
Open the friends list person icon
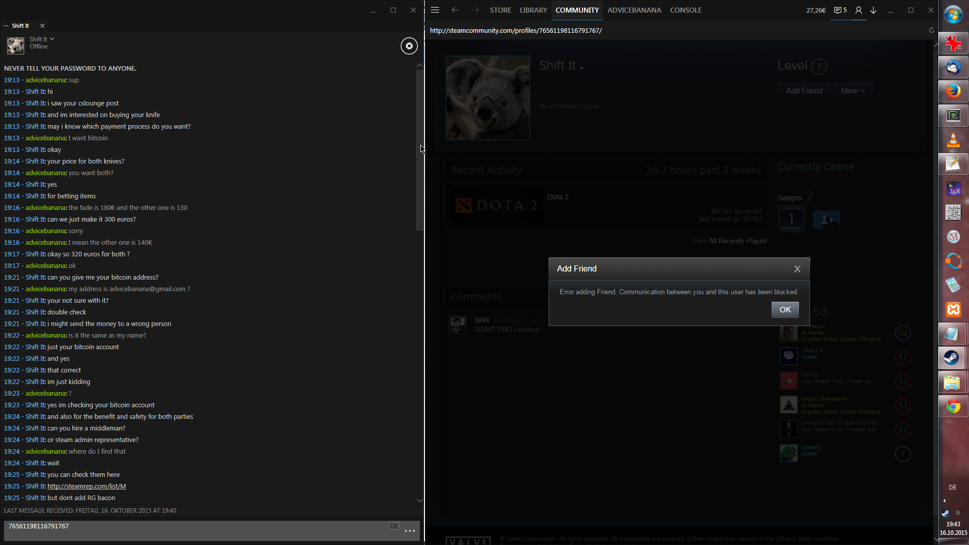[858, 10]
